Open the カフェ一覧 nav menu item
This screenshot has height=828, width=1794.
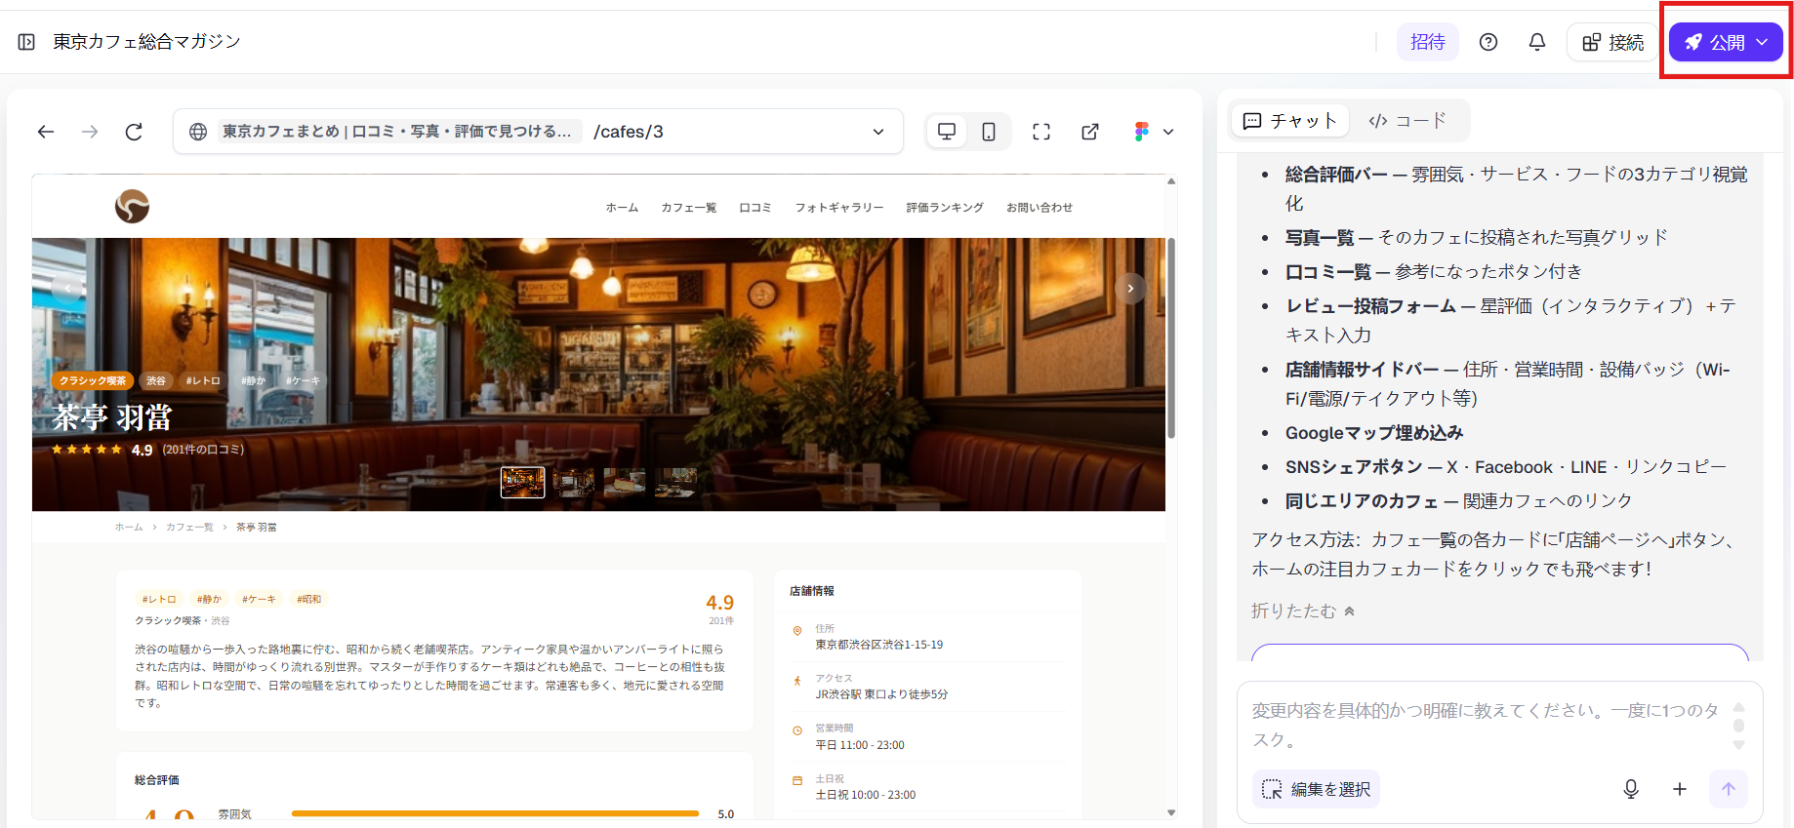pos(688,208)
